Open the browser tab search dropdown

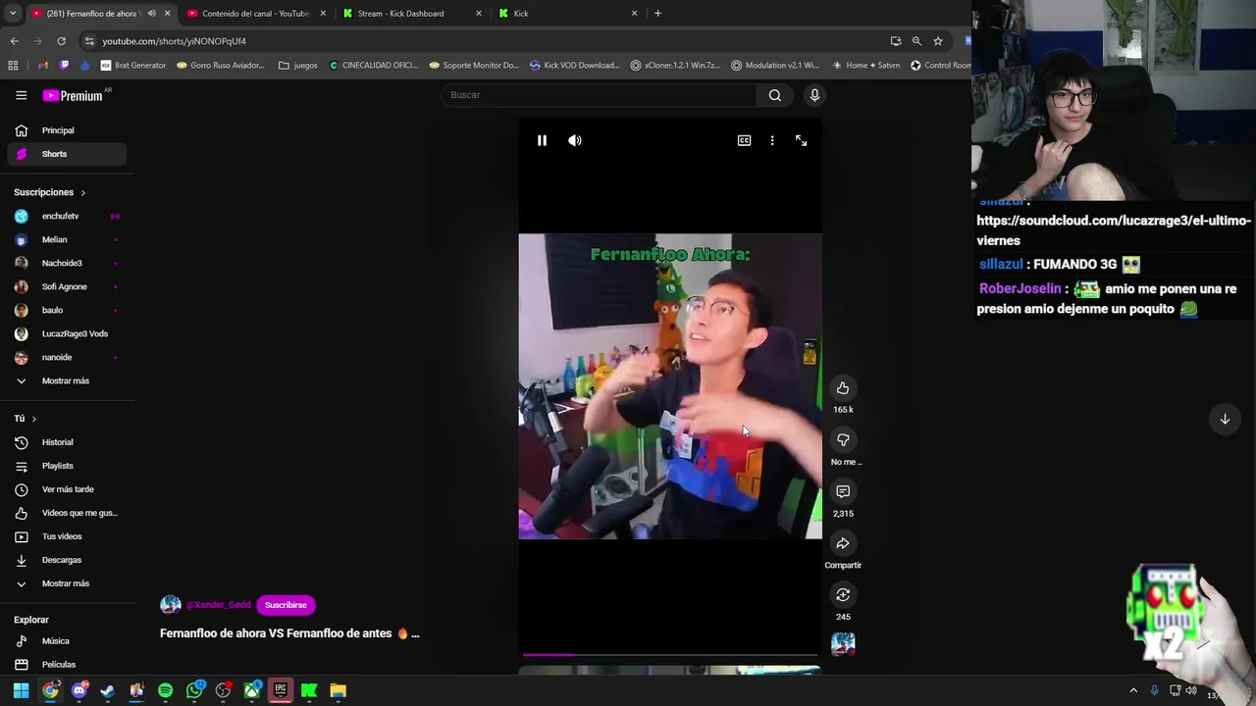(x=13, y=14)
